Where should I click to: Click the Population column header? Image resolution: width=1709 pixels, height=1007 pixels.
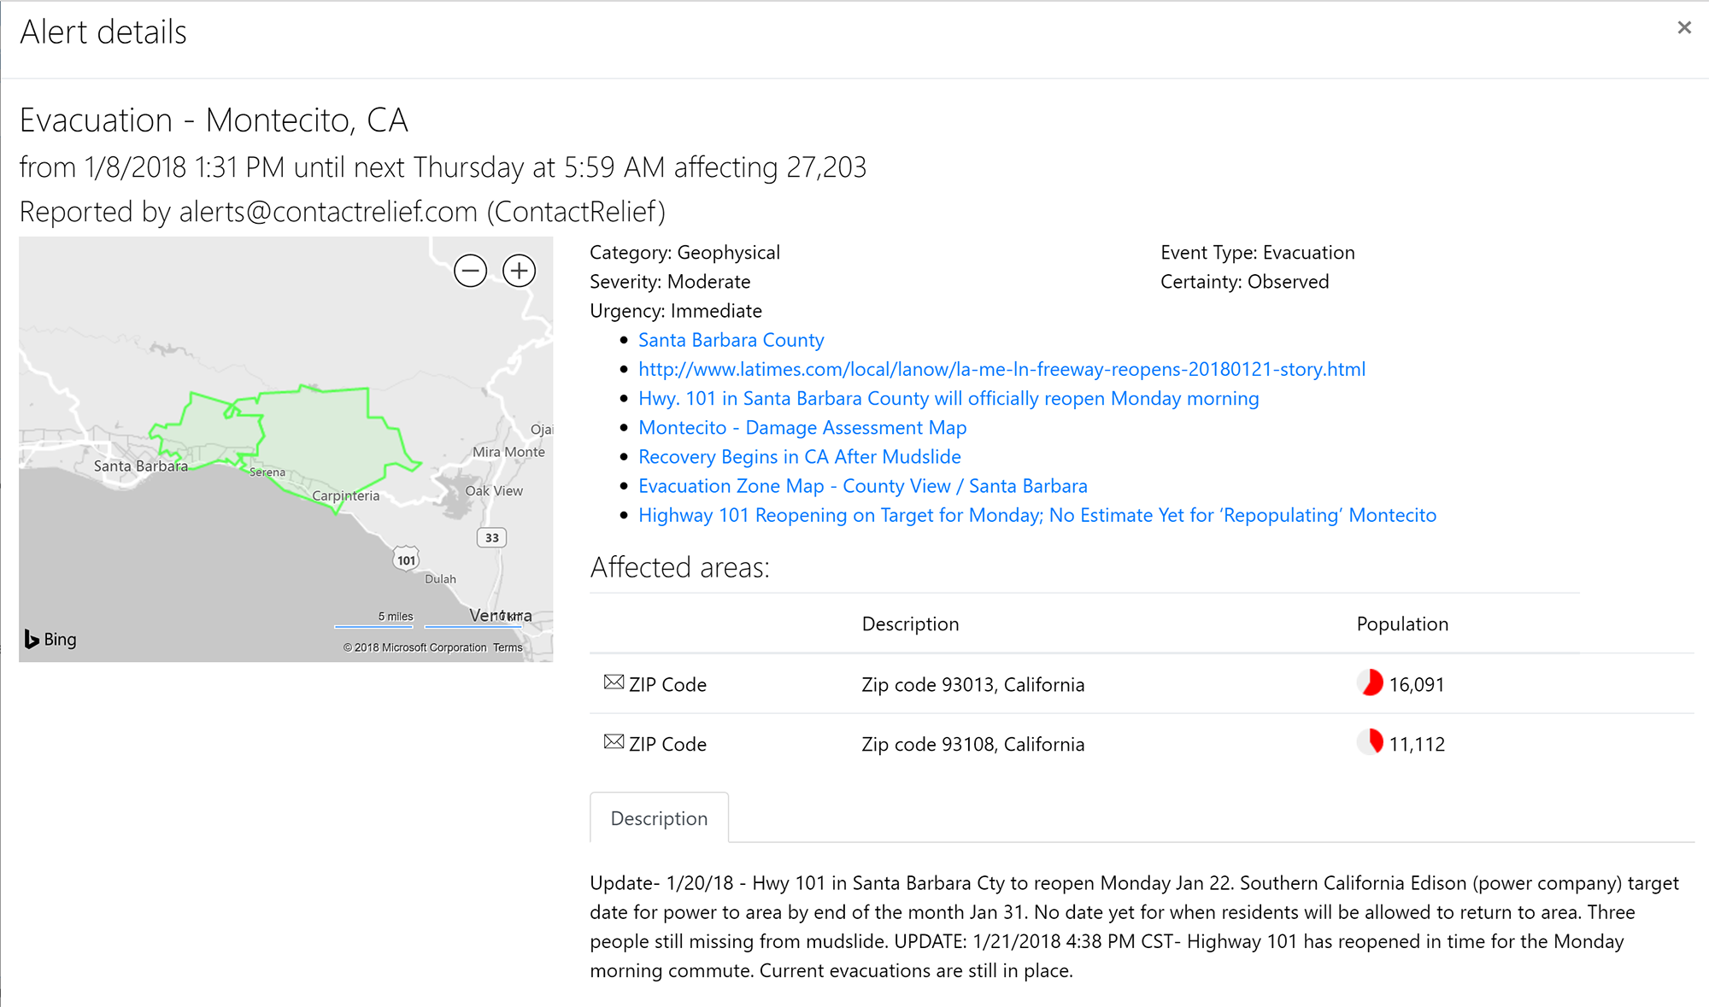(x=1402, y=624)
